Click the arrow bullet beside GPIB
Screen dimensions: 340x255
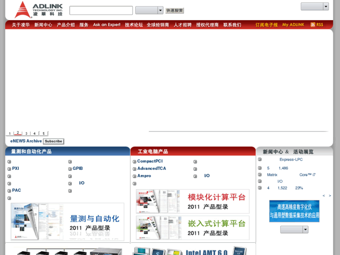point(70,169)
